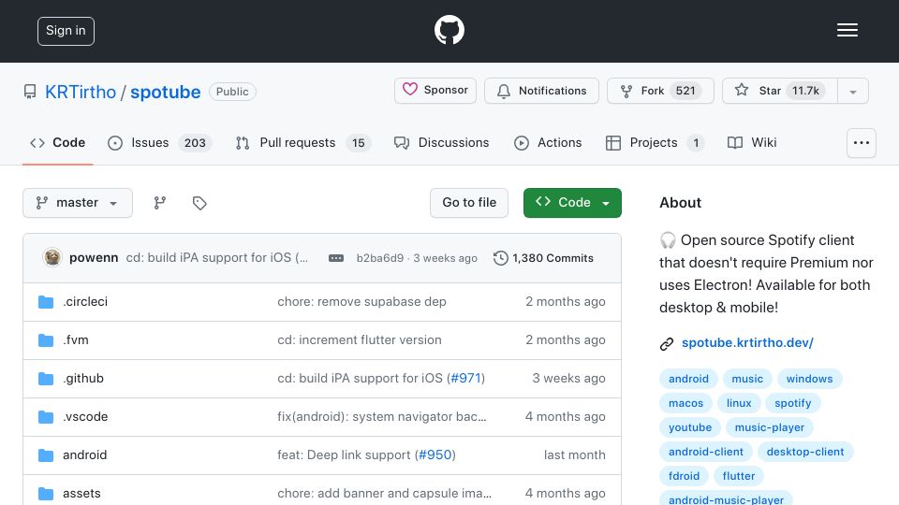Open the 'fix(android): system navigator' commit
The height and width of the screenshot is (505, 899).
382,417
